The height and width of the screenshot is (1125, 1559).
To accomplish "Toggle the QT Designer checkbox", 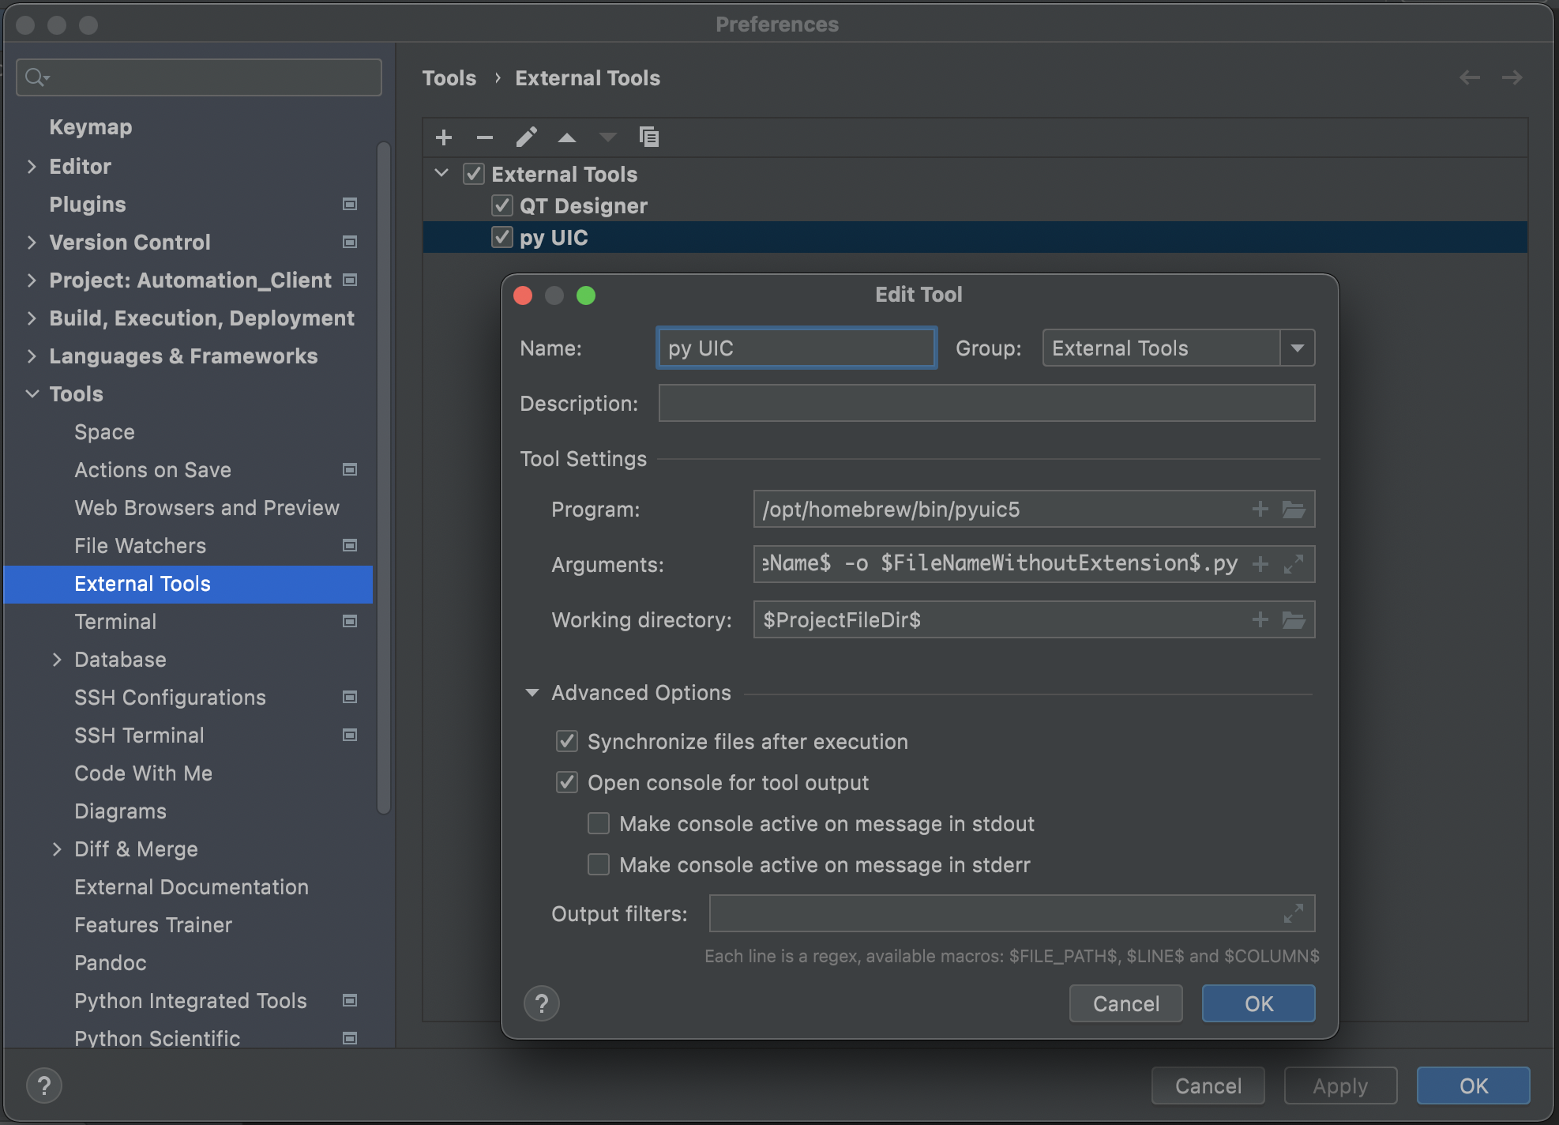I will point(502,205).
